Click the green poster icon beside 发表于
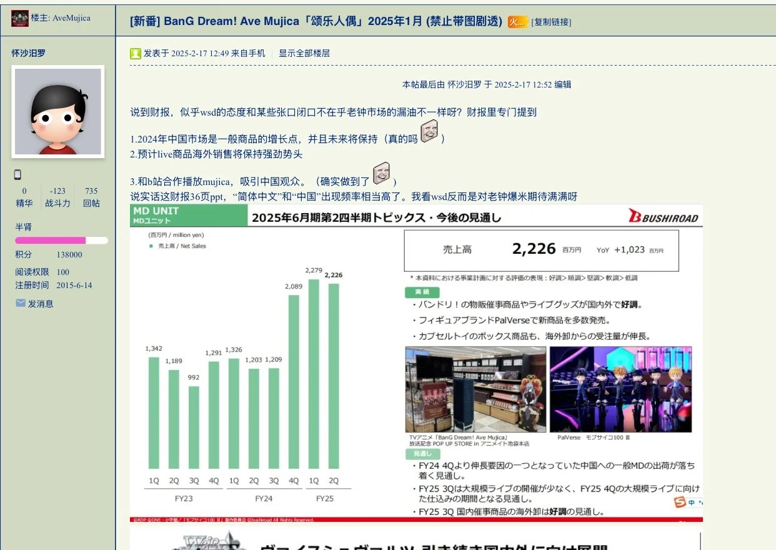This screenshot has width=776, height=550. pyautogui.click(x=136, y=54)
